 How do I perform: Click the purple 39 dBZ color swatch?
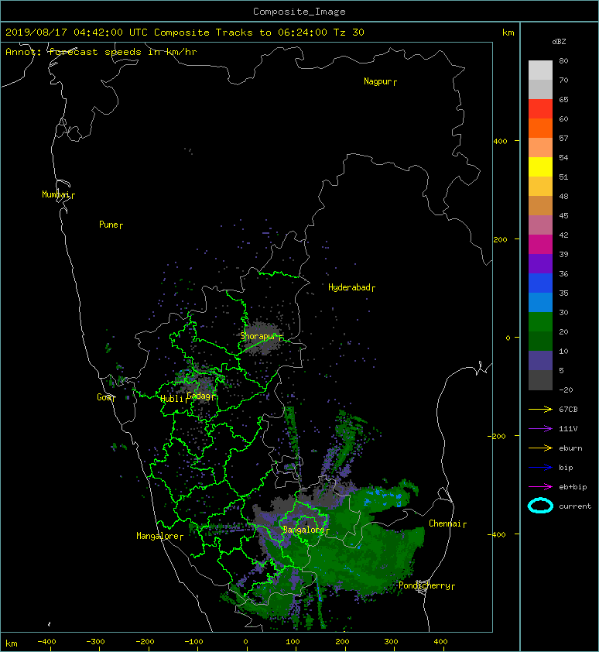(540, 263)
